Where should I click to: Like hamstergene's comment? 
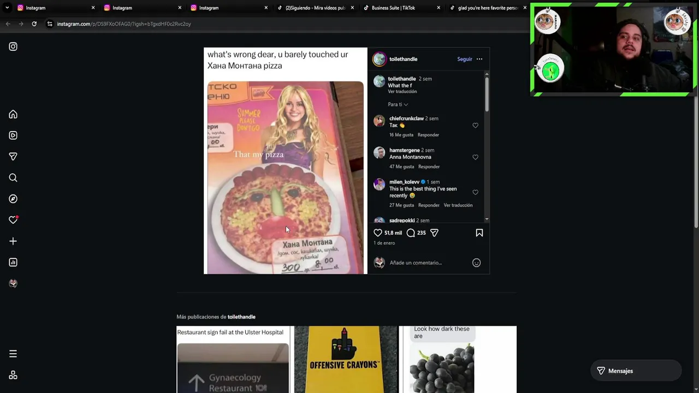click(x=475, y=157)
